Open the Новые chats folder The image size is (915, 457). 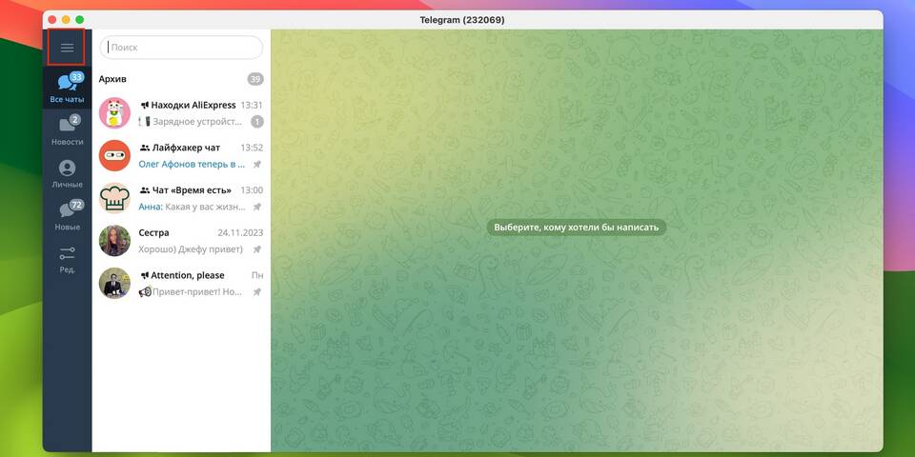(x=67, y=216)
